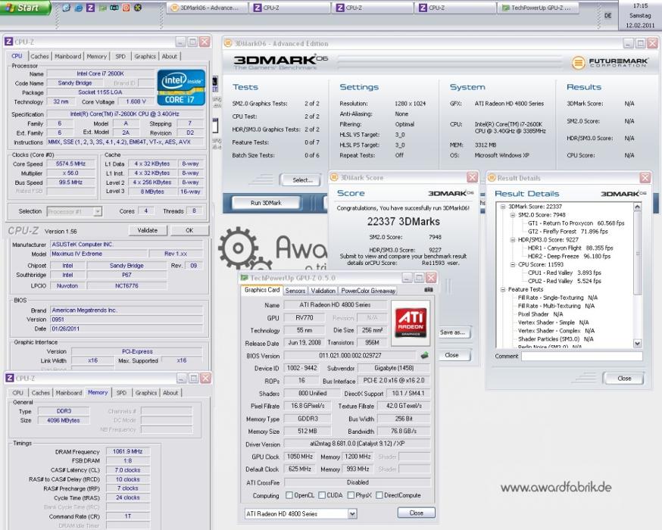Image resolution: width=662 pixels, height=530 pixels.
Task: Collapse the Feature Tests tree node
Action: 503,289
